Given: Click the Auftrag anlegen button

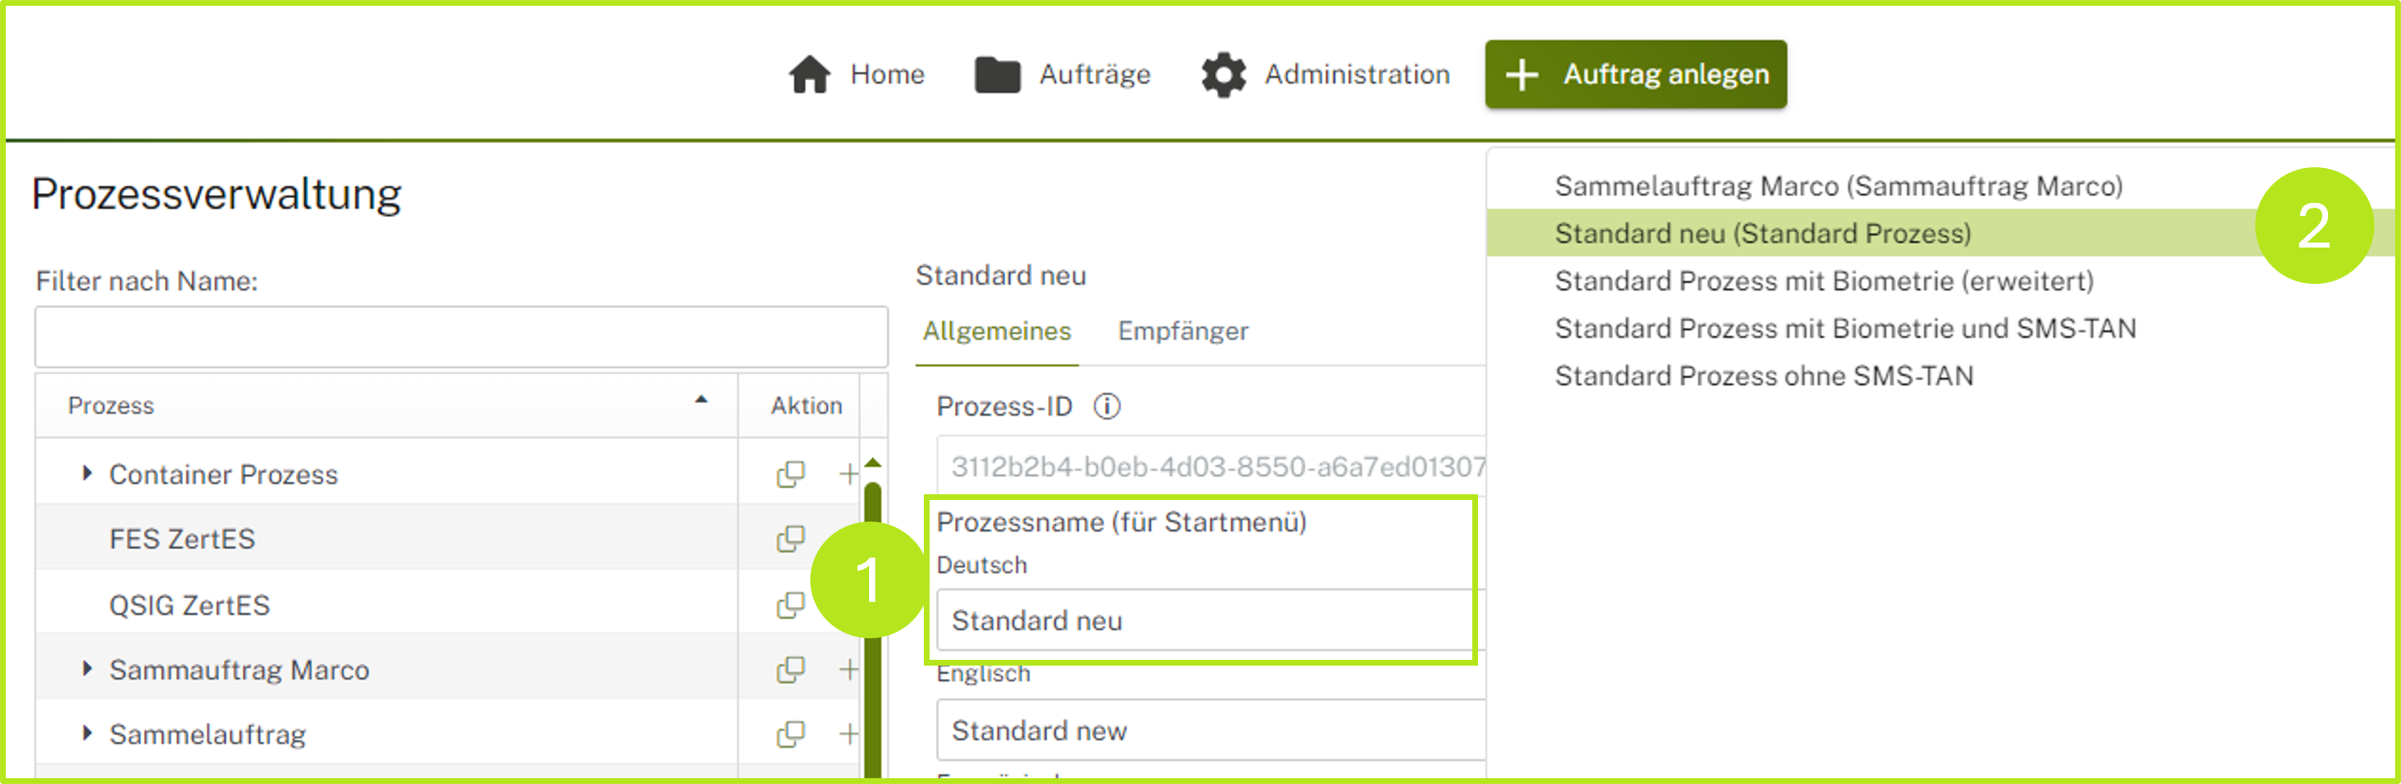Looking at the screenshot, I should tap(1635, 75).
